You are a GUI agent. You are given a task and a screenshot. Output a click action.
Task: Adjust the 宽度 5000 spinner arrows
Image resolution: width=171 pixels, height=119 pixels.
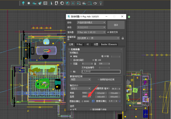[x=90, y=93]
